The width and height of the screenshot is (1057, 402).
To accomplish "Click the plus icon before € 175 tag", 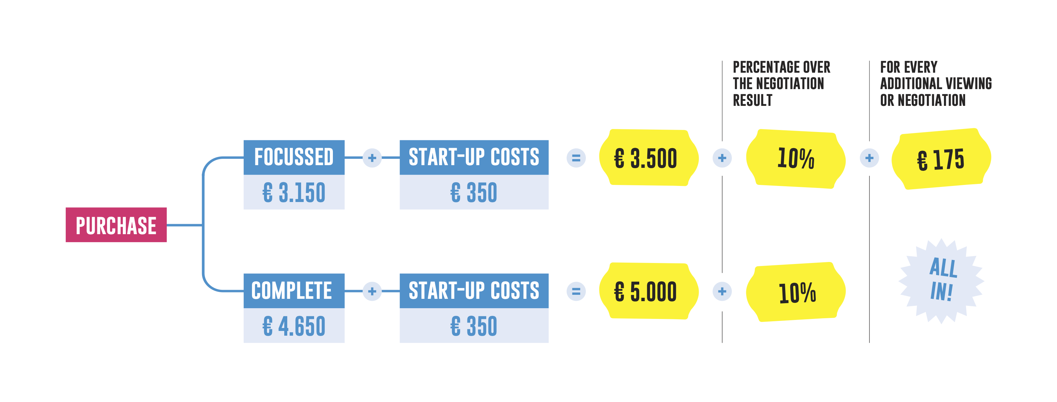I will click(869, 158).
